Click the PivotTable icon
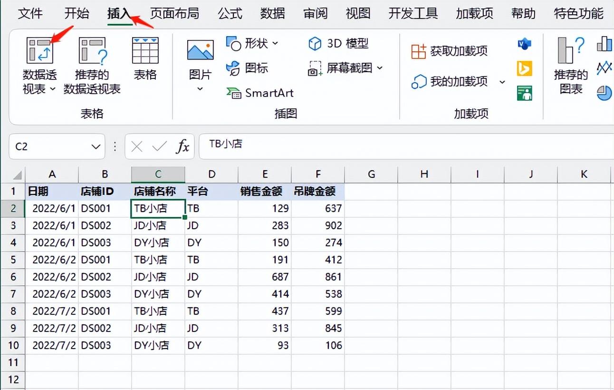This screenshot has height=390, width=614. [39, 50]
